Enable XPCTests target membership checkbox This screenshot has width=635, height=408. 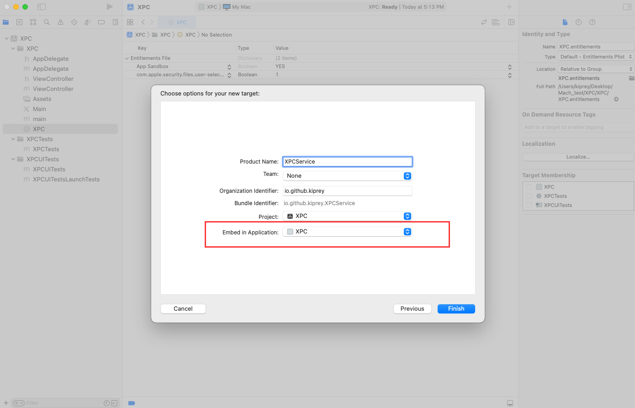click(x=529, y=196)
